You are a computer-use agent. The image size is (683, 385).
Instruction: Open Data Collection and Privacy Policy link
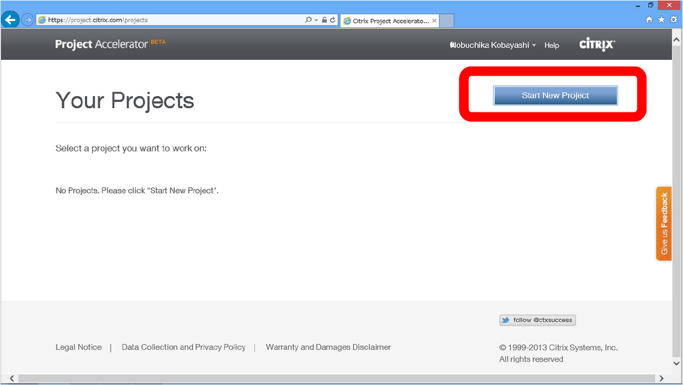coord(184,347)
